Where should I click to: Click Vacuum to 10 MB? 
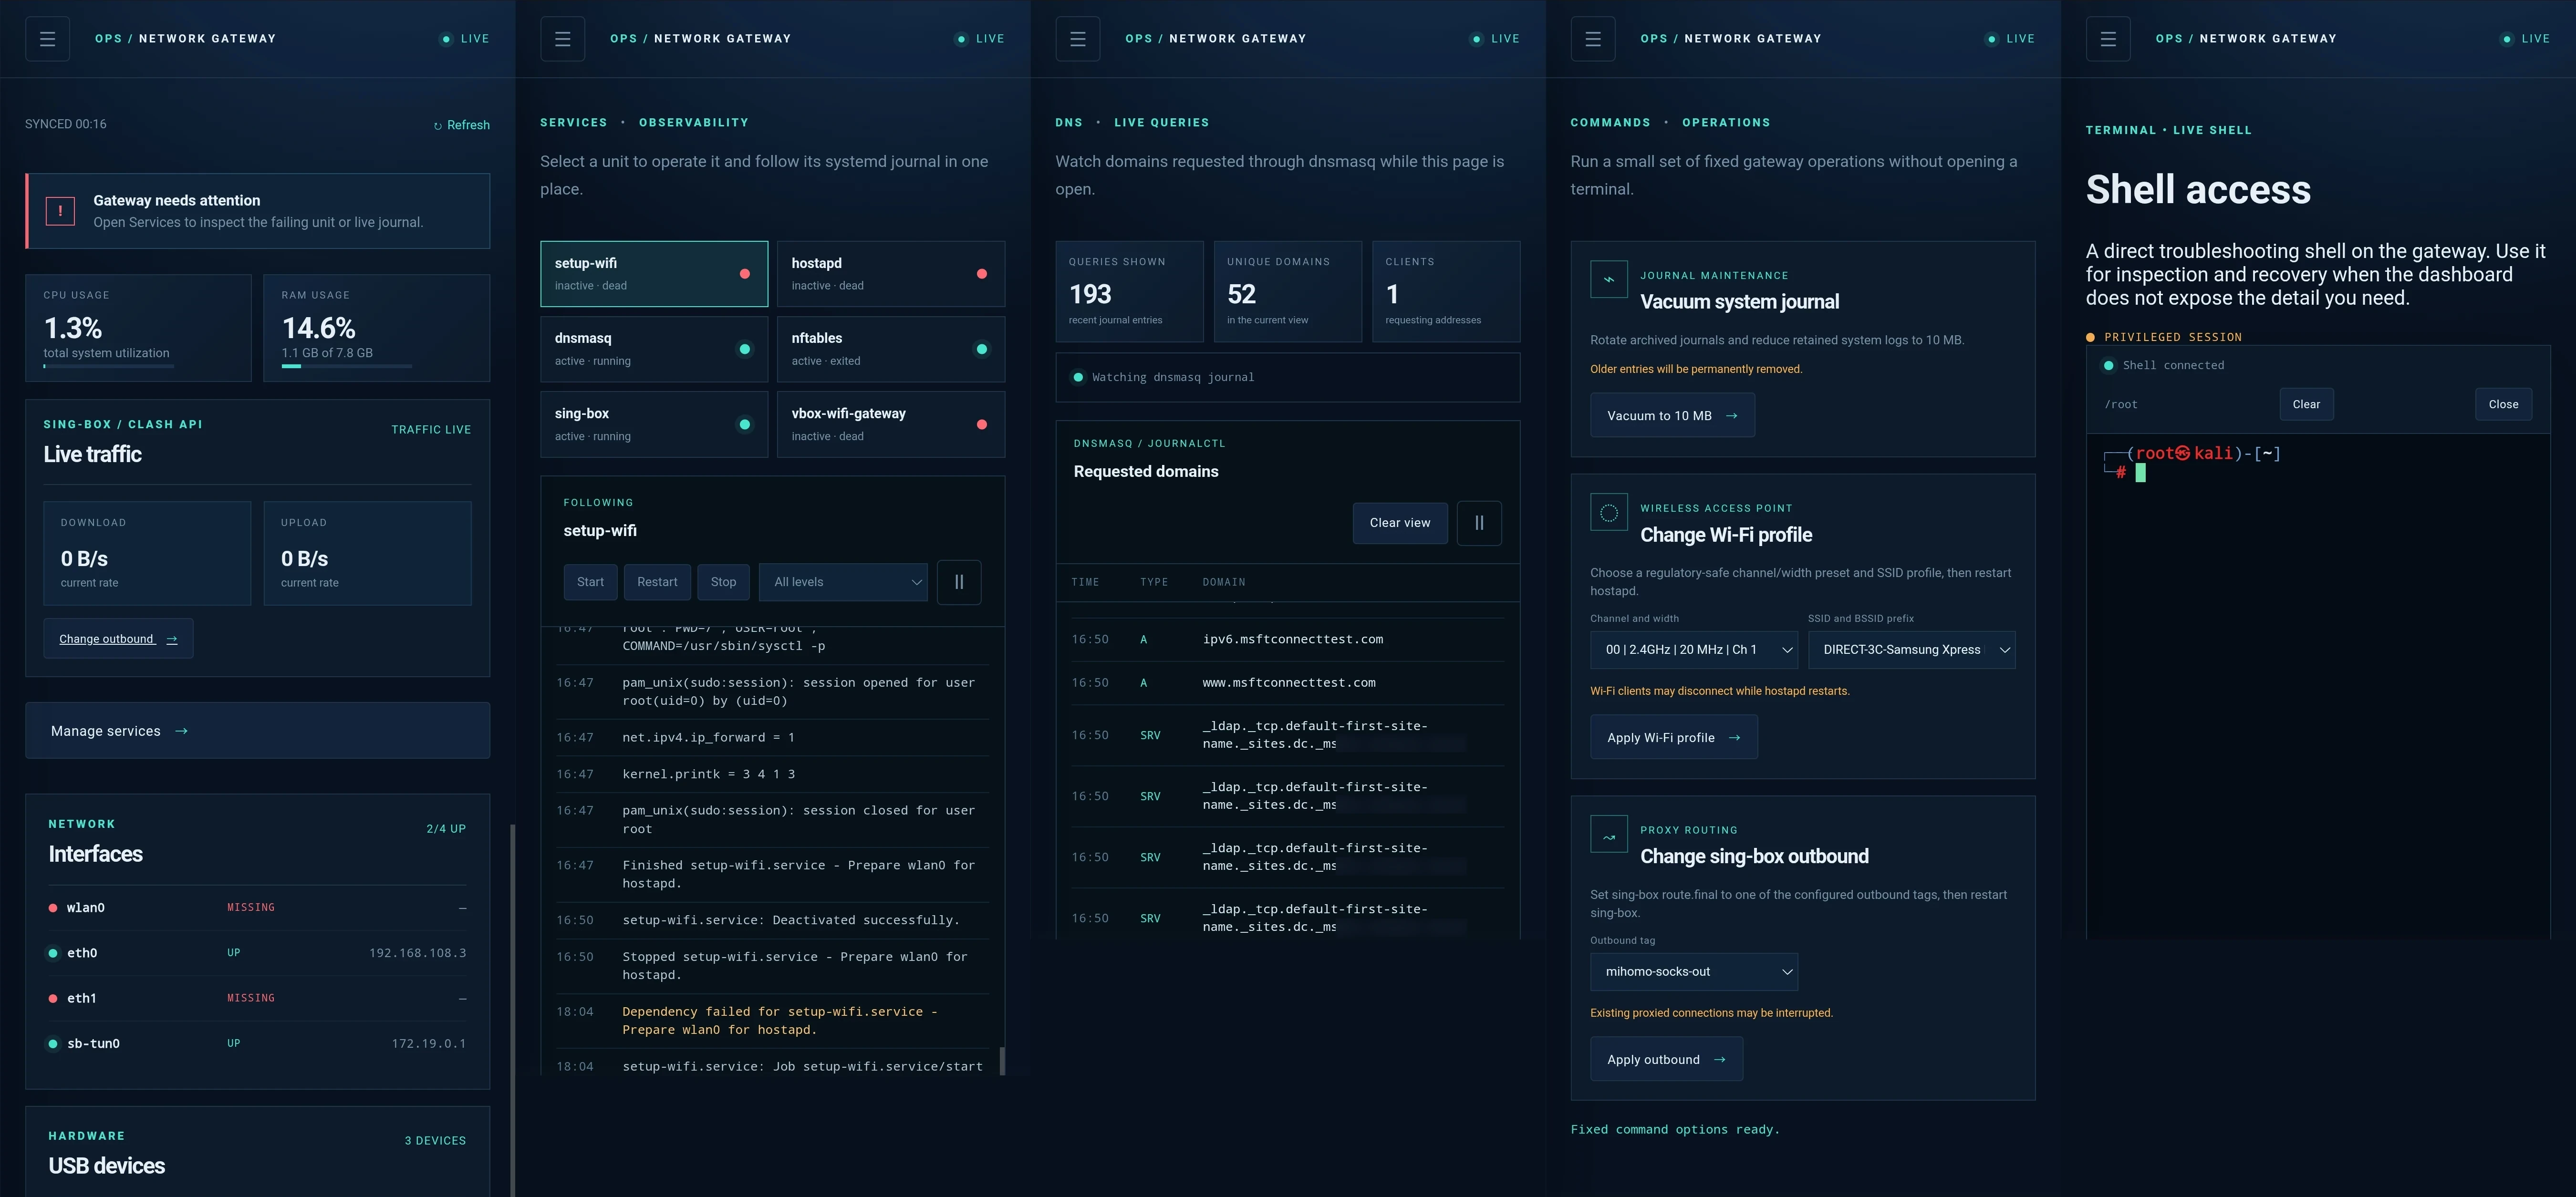pyautogui.click(x=1672, y=416)
